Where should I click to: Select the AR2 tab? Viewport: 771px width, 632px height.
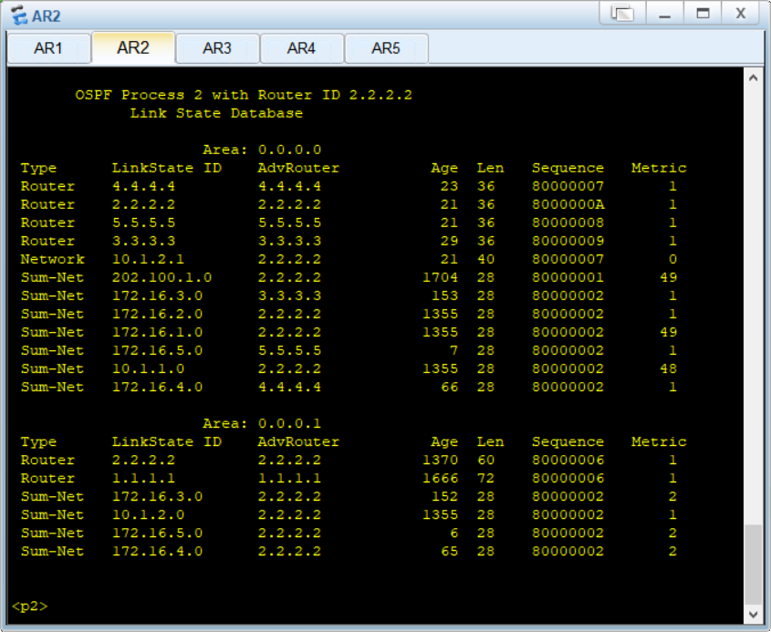pyautogui.click(x=133, y=47)
